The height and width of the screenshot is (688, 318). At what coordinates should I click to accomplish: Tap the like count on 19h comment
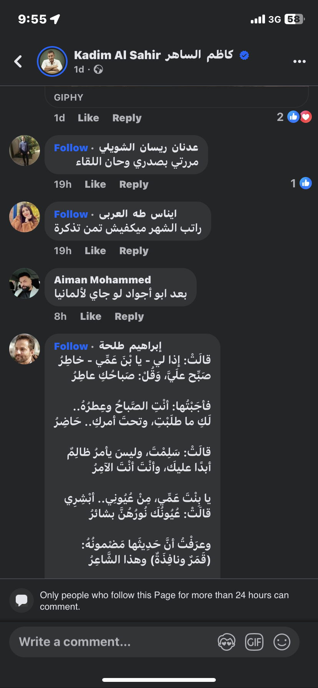point(301,184)
